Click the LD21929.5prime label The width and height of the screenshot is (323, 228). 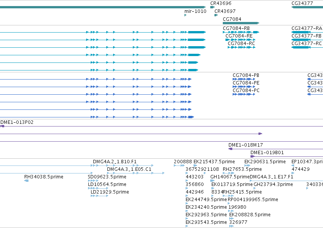[110, 192]
